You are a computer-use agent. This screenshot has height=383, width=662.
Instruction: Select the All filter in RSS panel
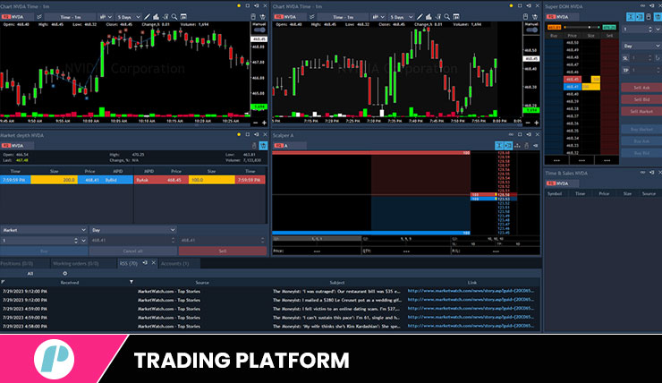click(x=30, y=274)
